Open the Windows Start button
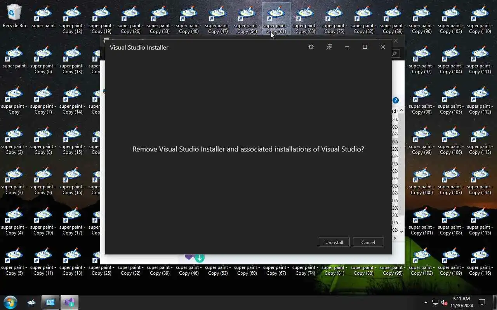This screenshot has height=310, width=497. coord(10,302)
